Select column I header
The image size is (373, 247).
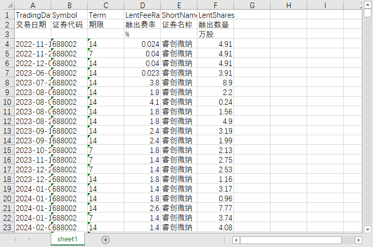[x=325, y=5]
